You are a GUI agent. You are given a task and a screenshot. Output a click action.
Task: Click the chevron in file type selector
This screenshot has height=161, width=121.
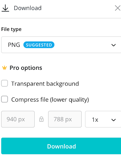[113, 45]
